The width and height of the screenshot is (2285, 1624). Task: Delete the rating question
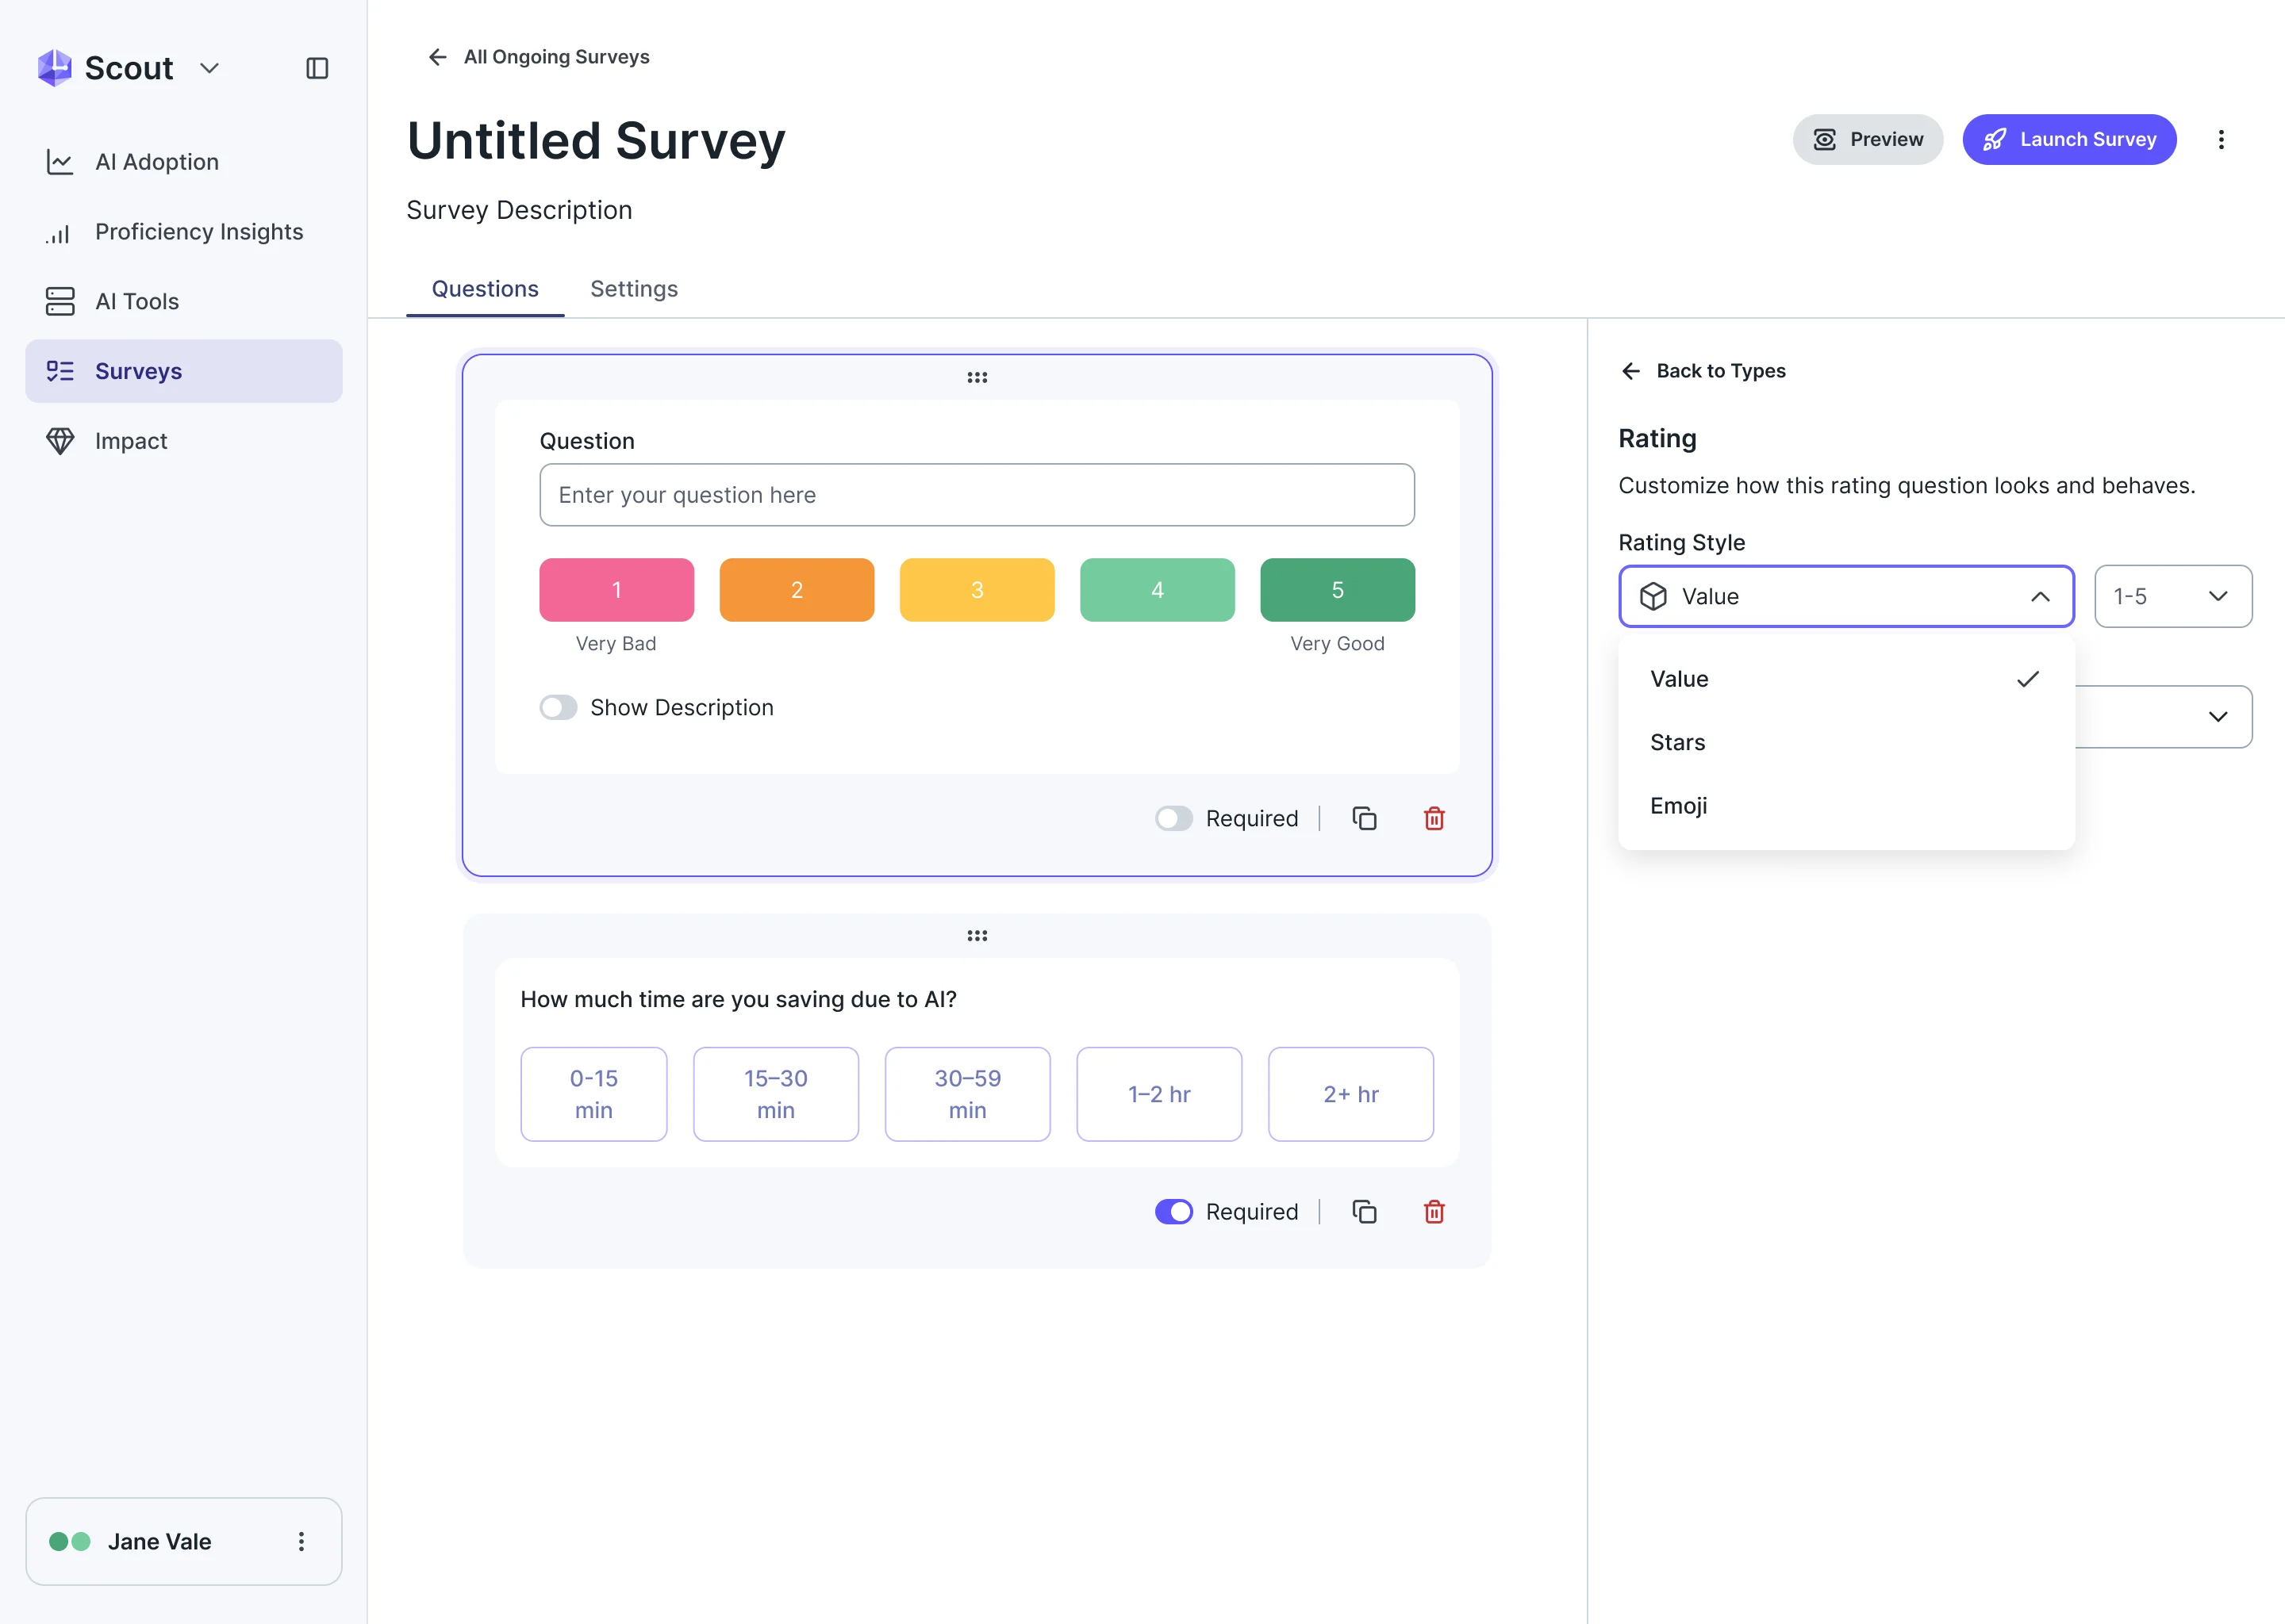(1434, 819)
